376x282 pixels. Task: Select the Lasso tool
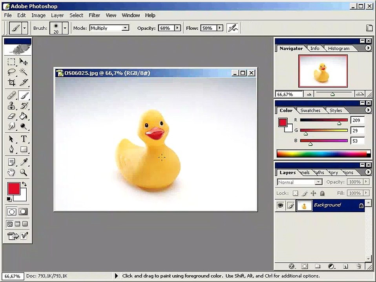pos(11,72)
